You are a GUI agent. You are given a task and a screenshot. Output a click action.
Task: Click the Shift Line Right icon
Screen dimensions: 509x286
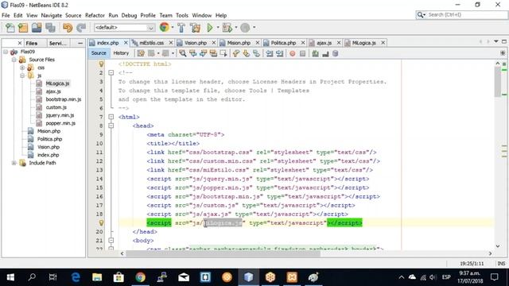click(x=279, y=53)
